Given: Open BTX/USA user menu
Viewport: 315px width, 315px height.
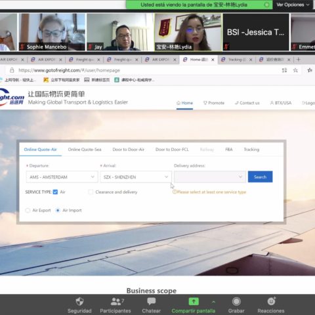Looking at the screenshot, I should 281,103.
